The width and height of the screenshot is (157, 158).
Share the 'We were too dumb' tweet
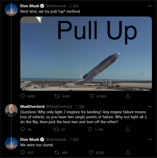coord(127,153)
